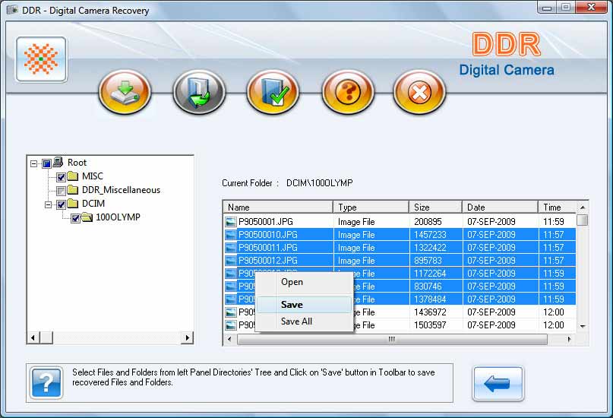Click the Root computer icon in tree
Viewport: 613px width, 418px height.
(58, 161)
